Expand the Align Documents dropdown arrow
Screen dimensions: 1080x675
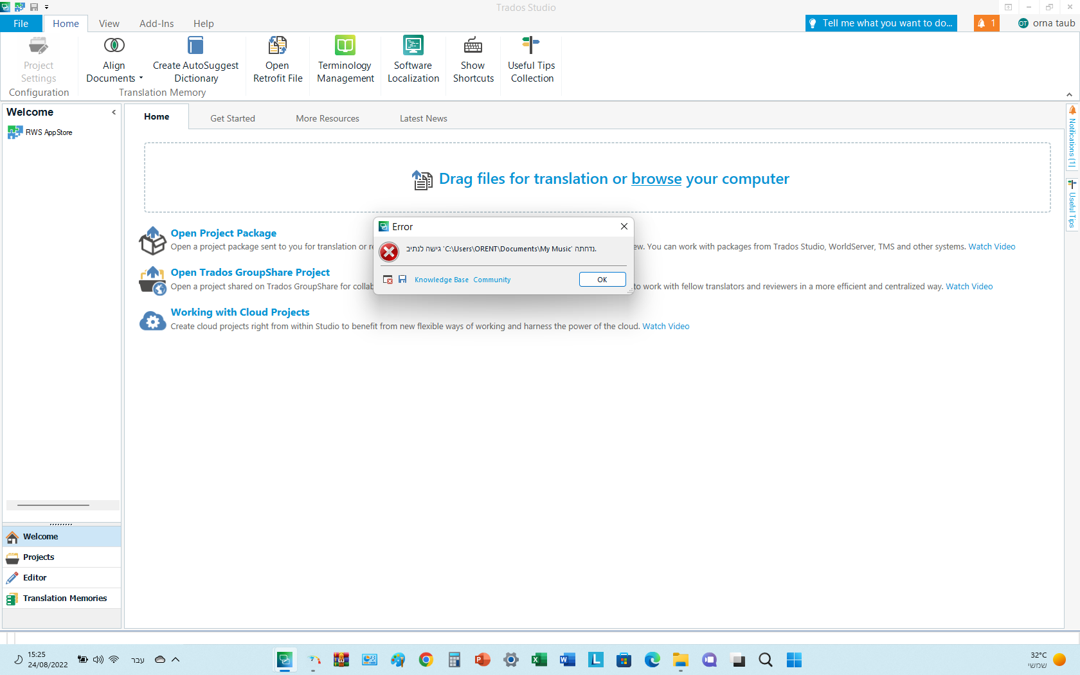141,78
